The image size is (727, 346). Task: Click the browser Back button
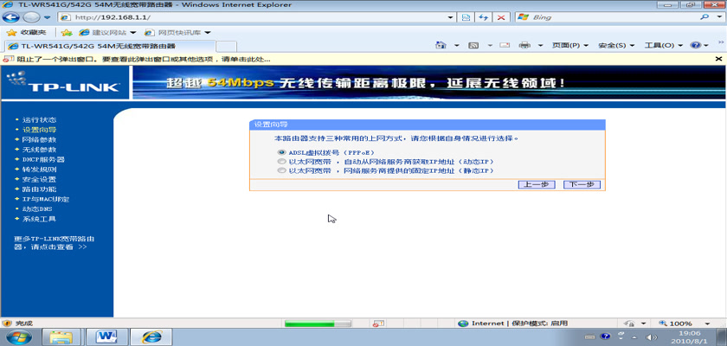11,17
